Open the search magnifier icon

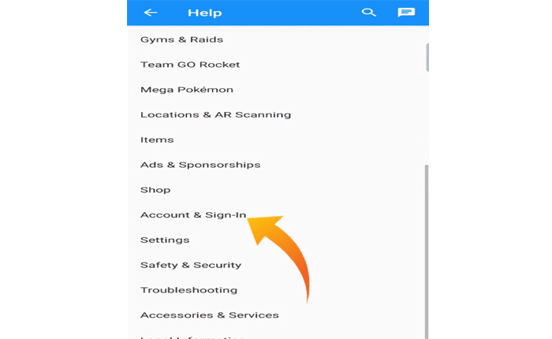pyautogui.click(x=368, y=13)
